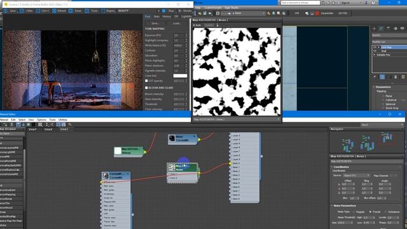
Task: Select Turbulence noise type radio button
Action: pyautogui.click(x=386, y=212)
